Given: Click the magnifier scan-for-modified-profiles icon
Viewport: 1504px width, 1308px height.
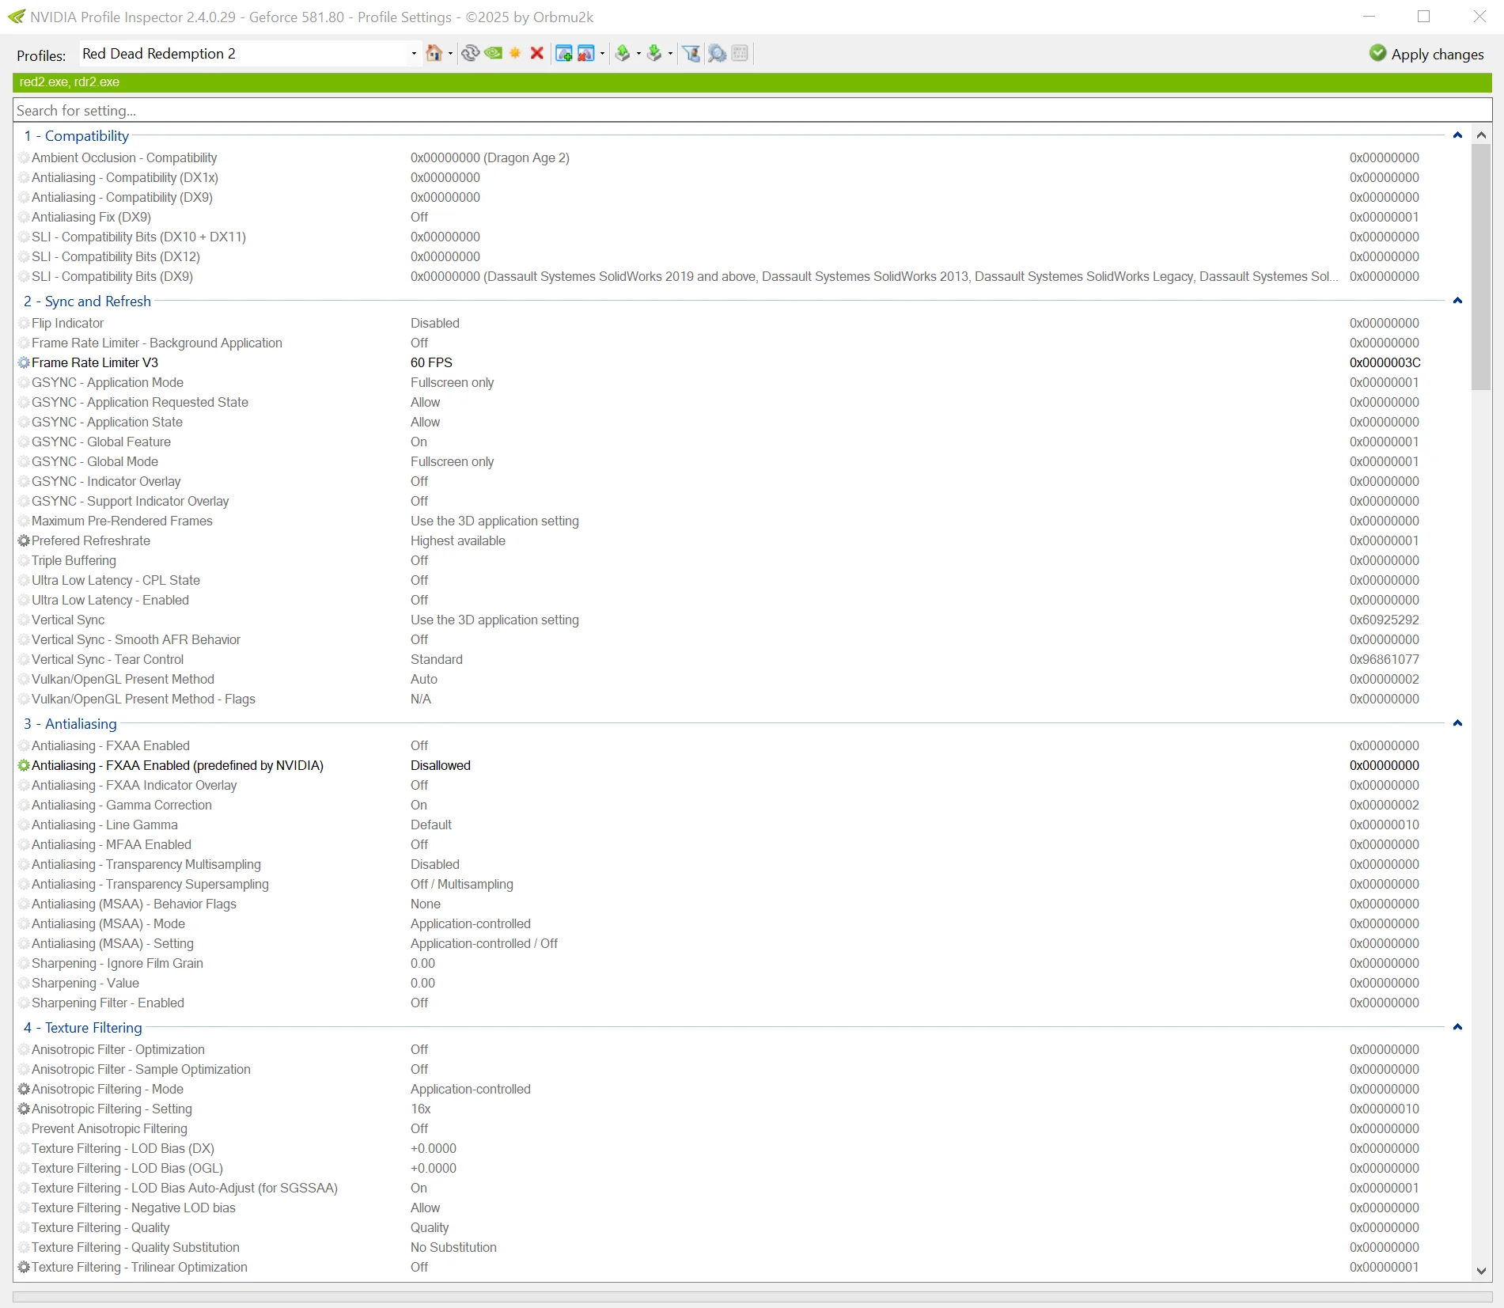Looking at the screenshot, I should (717, 53).
